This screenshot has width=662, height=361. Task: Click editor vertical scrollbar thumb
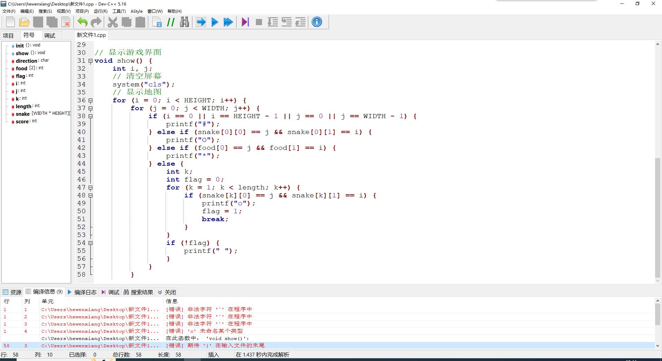[x=658, y=217]
